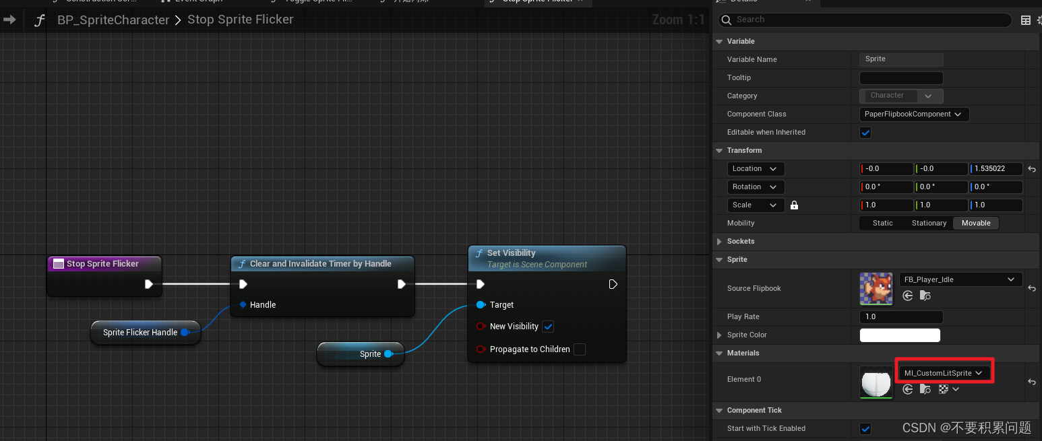Open the Sprite Color white swatch
The height and width of the screenshot is (441, 1042).
900,335
